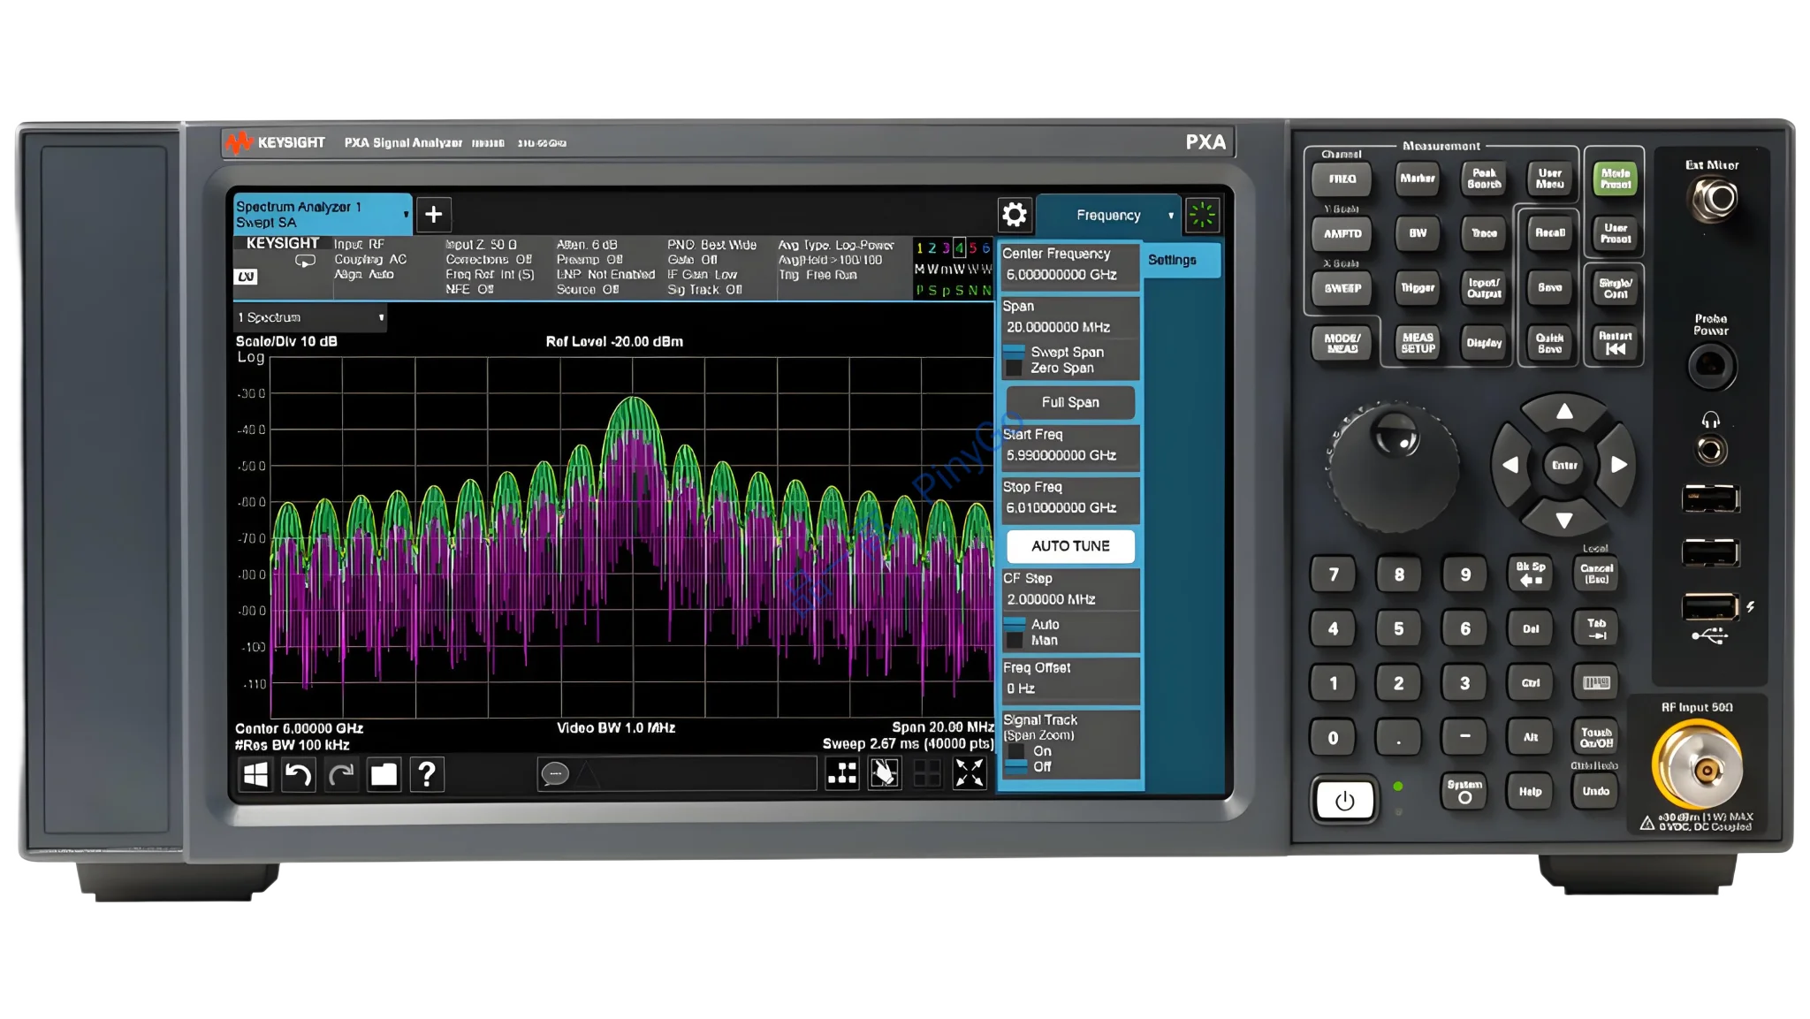Tap the on-screen undo arrow icon

click(299, 775)
